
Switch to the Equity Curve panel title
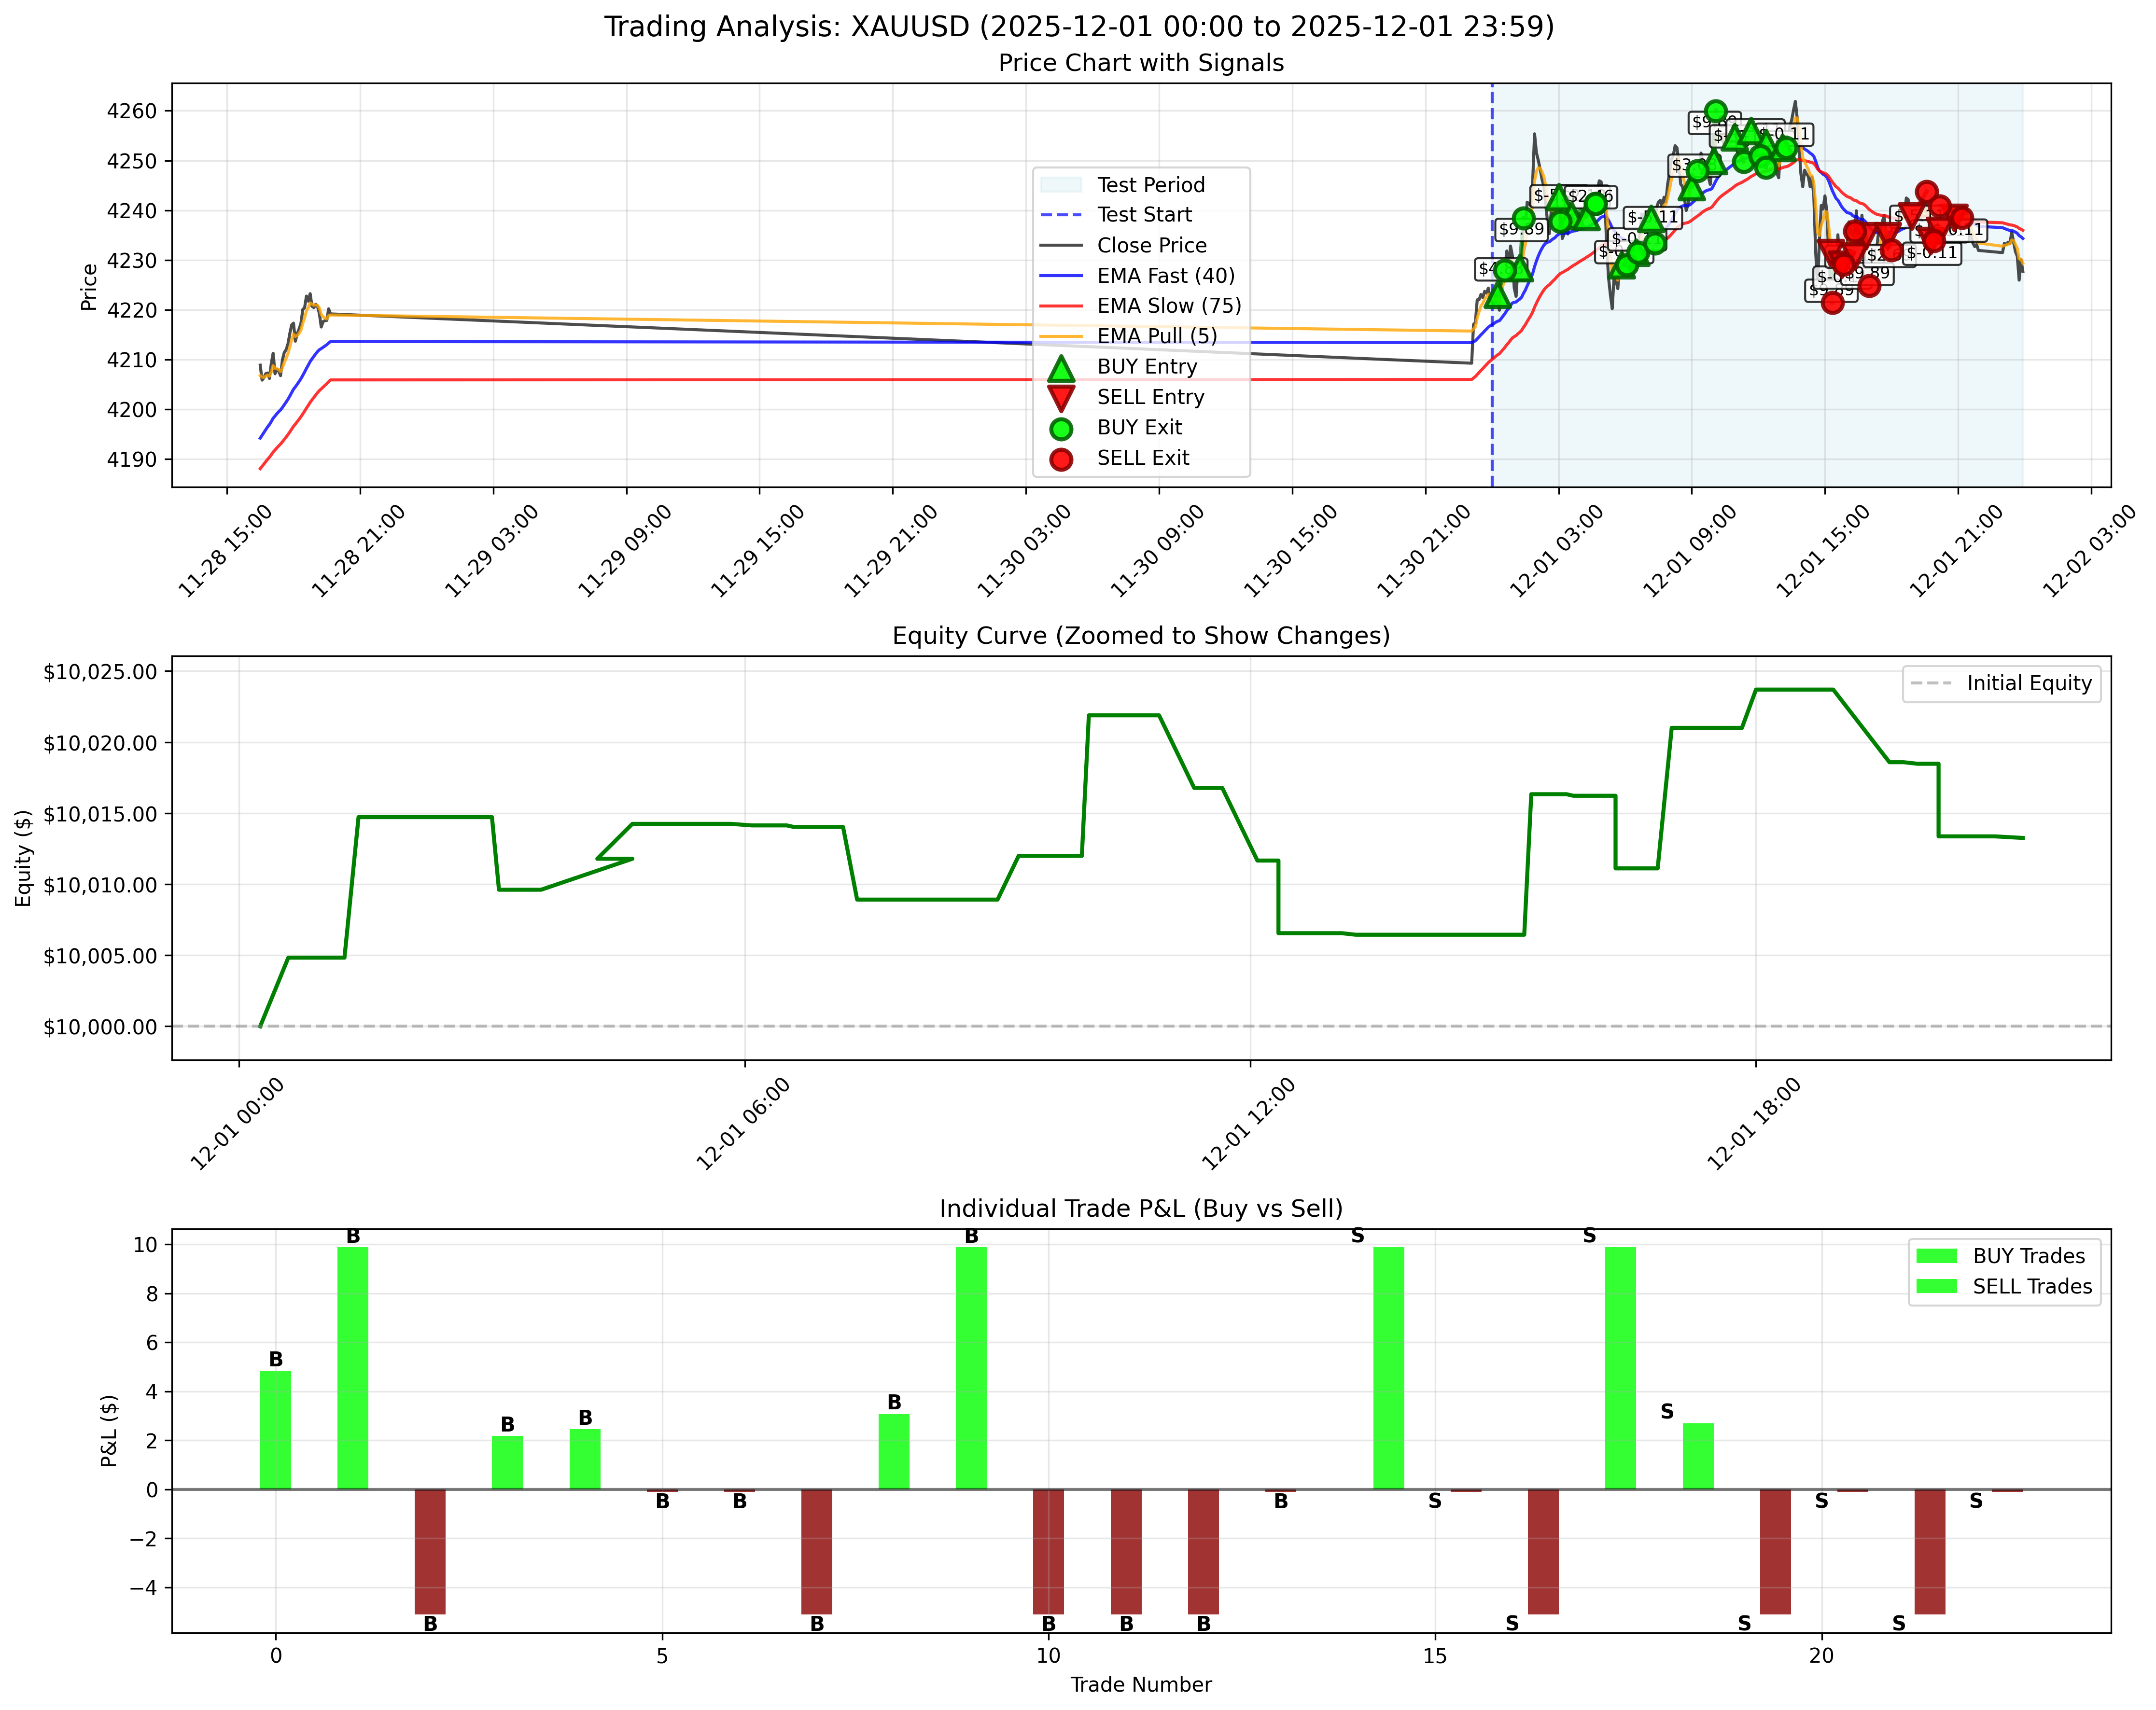pos(1142,633)
